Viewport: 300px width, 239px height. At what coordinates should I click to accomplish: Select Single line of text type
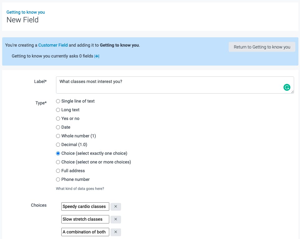(x=58, y=101)
